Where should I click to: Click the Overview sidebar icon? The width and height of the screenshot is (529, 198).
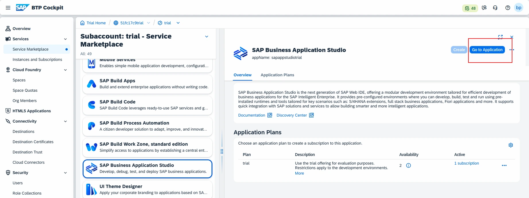tap(8, 29)
